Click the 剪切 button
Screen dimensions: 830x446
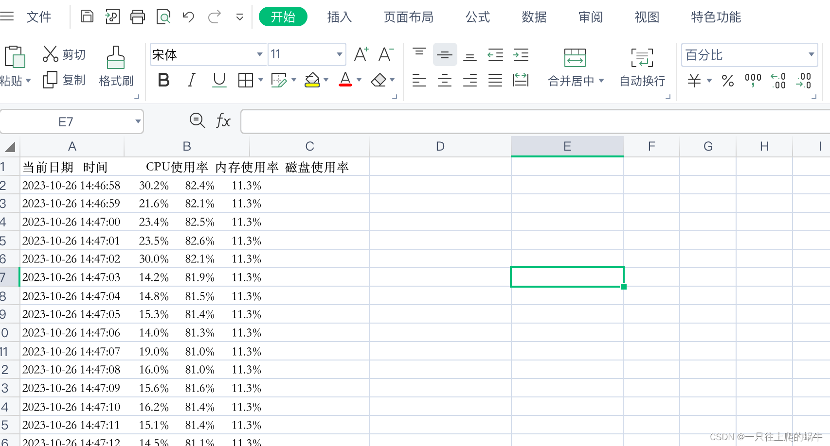[x=64, y=54]
